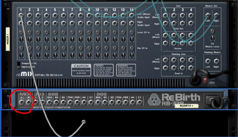Click channel 3 Level CV In jack
Image resolution: width=238 pixels, height=137 pixels.
(38, 33)
